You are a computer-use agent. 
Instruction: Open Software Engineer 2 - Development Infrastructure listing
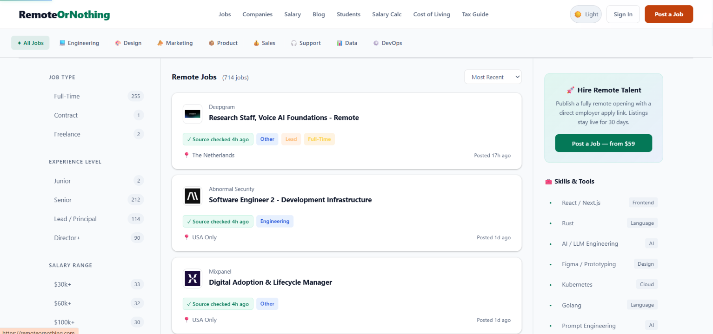click(x=290, y=200)
